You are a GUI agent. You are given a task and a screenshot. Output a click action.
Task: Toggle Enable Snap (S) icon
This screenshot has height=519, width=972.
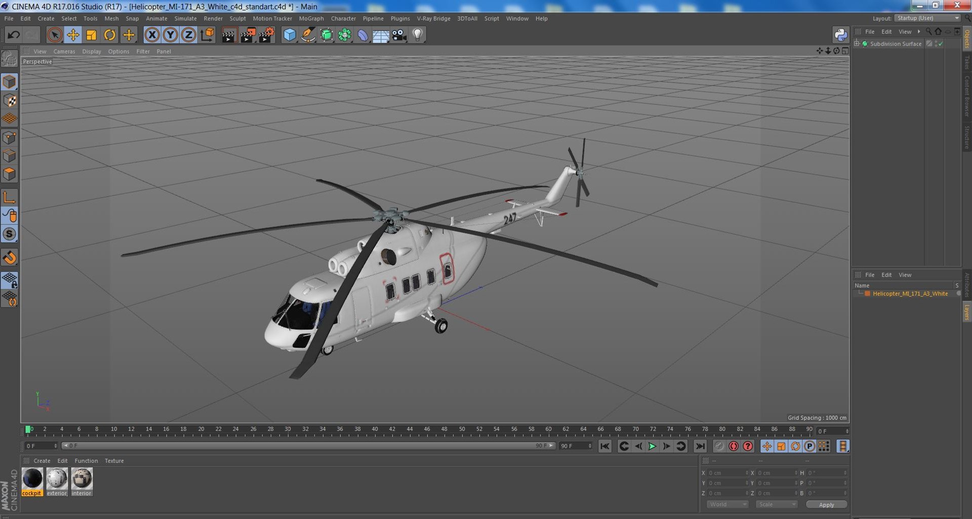point(10,234)
